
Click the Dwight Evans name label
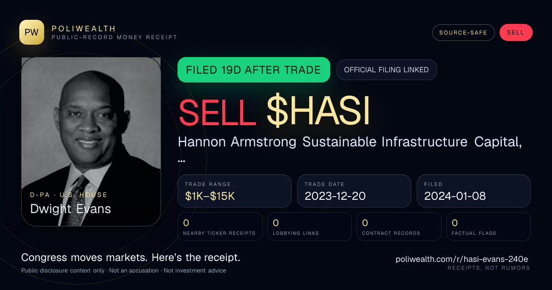click(x=70, y=209)
